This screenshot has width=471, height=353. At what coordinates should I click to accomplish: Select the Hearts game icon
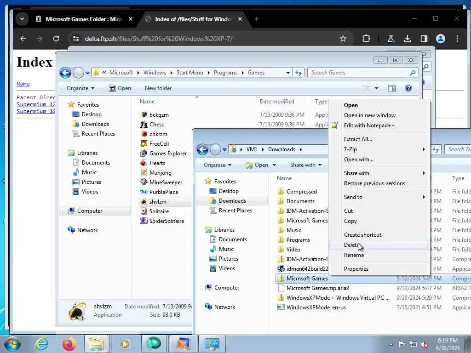click(144, 163)
